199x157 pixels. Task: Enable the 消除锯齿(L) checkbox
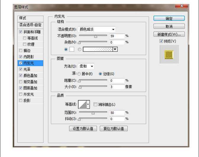click(x=95, y=104)
